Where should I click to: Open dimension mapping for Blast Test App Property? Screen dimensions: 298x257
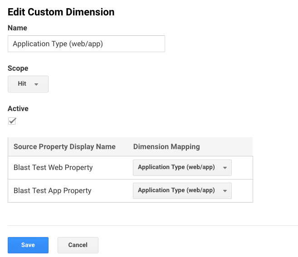click(x=182, y=191)
